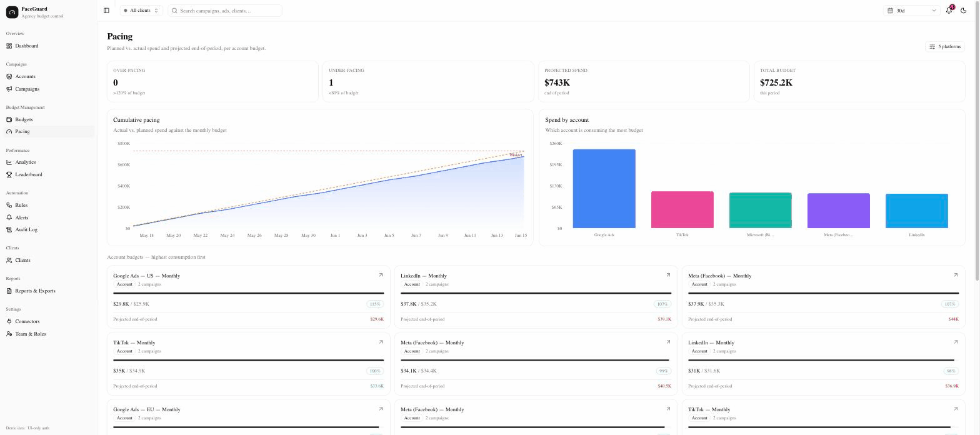Open the LinkedIn $37.8K card arrow icon
980x435 pixels.
(668, 275)
